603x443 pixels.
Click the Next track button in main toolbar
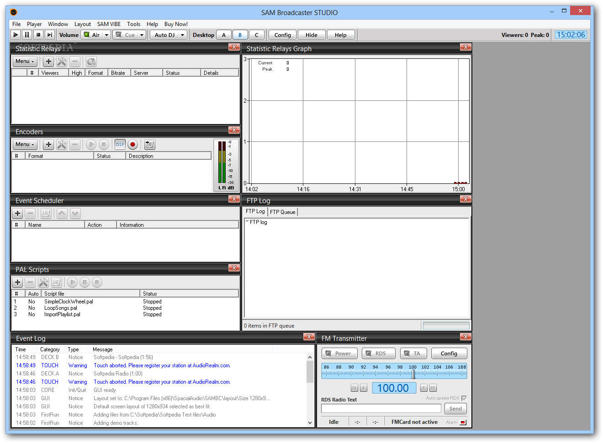coord(50,35)
